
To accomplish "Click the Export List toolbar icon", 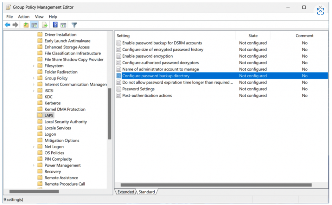I will coord(44,25).
